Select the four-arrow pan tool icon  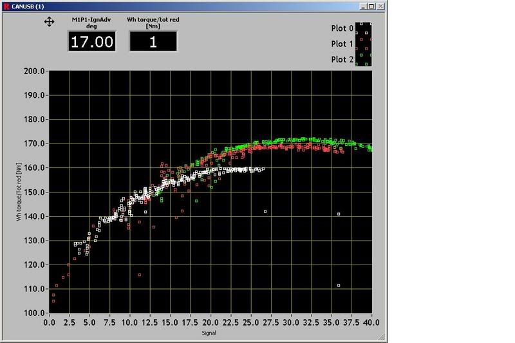(x=49, y=23)
